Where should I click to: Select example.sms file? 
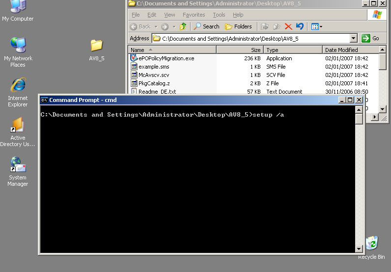[x=154, y=67]
